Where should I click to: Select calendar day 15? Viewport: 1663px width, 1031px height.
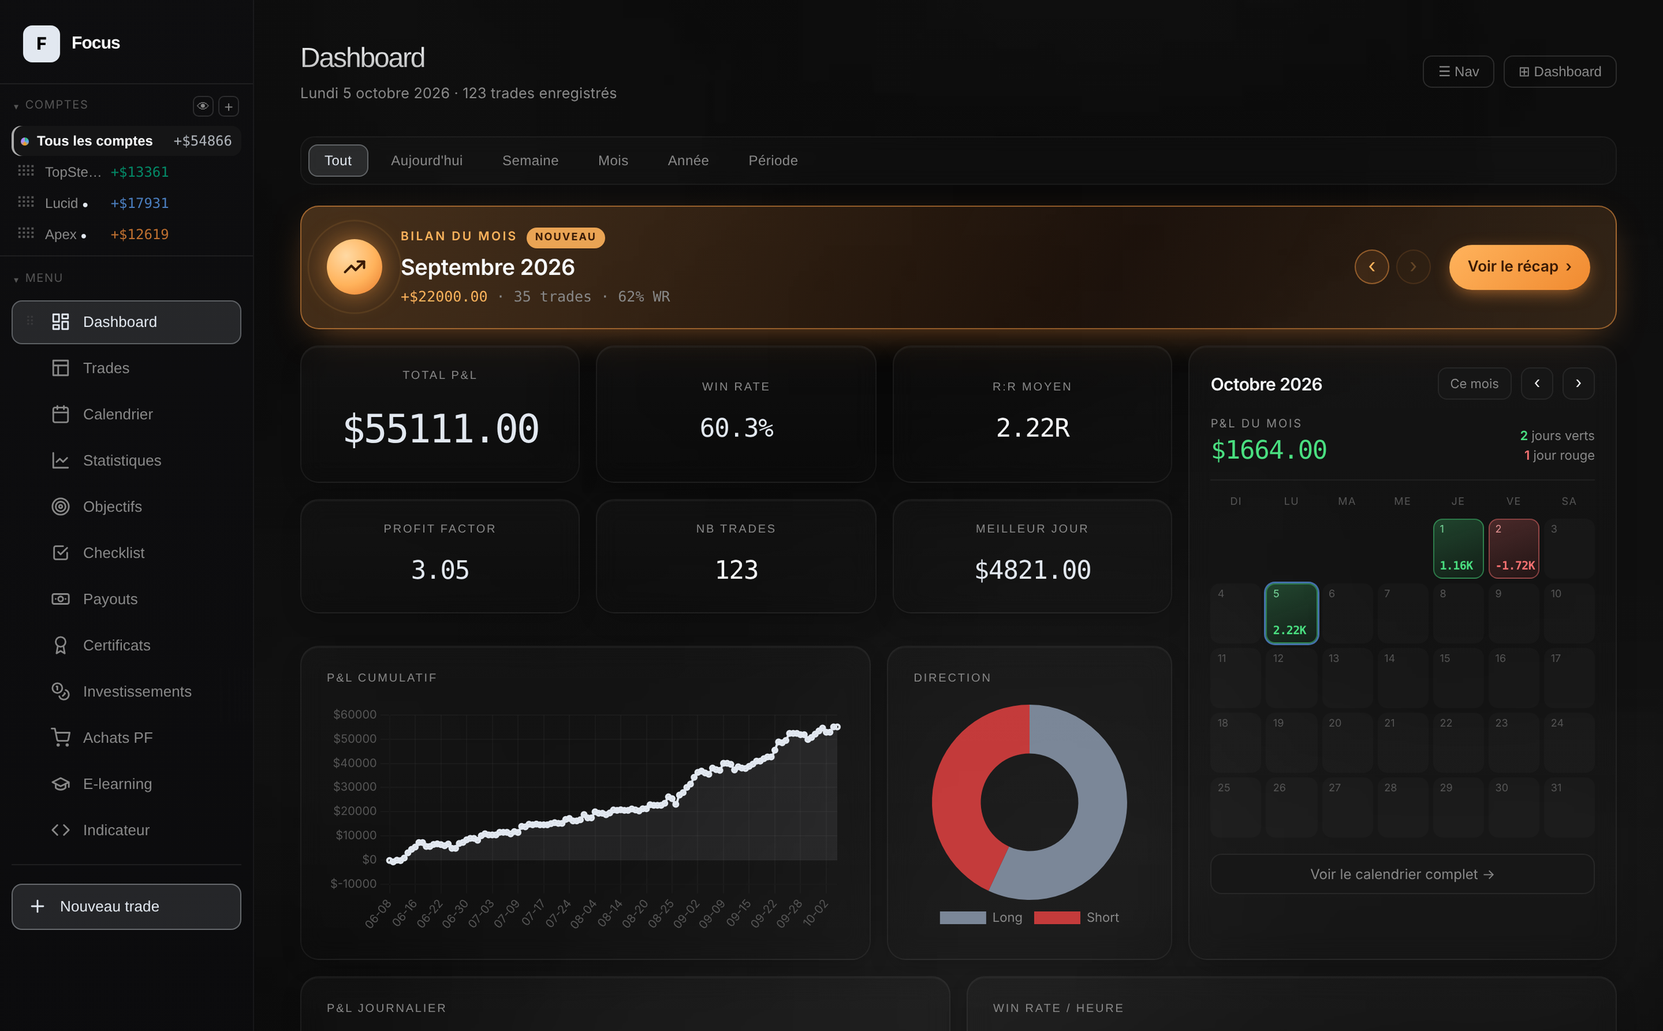click(x=1457, y=678)
